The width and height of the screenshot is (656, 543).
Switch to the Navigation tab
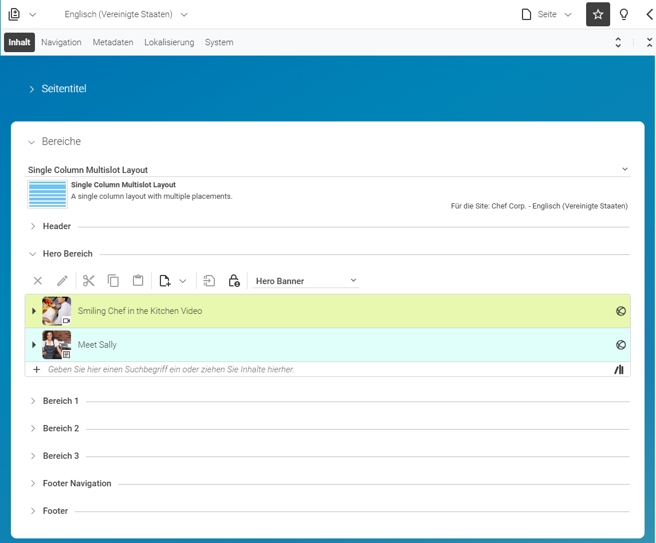pos(61,42)
